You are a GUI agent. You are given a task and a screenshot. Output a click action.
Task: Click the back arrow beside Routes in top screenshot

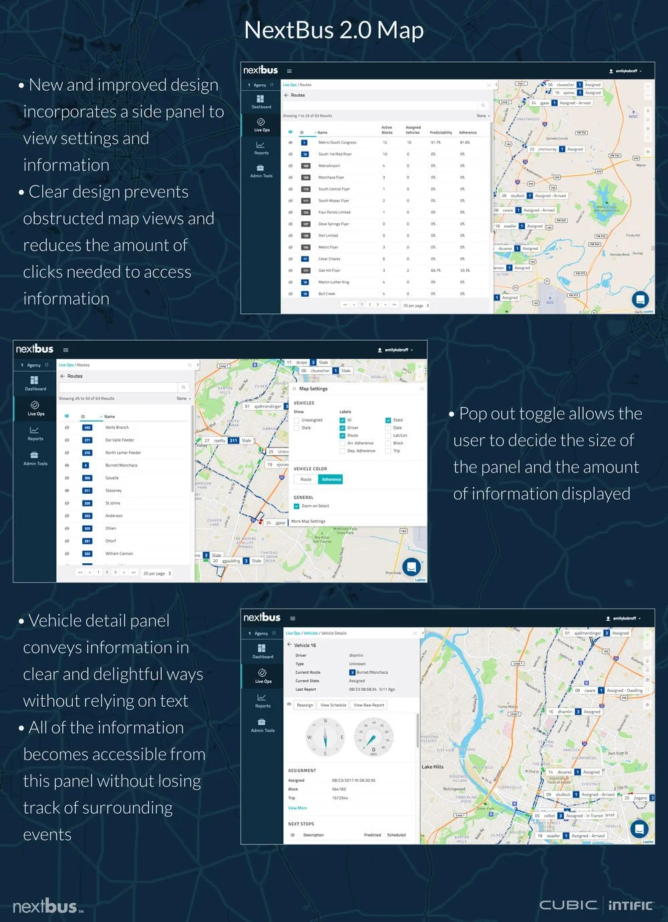(287, 95)
